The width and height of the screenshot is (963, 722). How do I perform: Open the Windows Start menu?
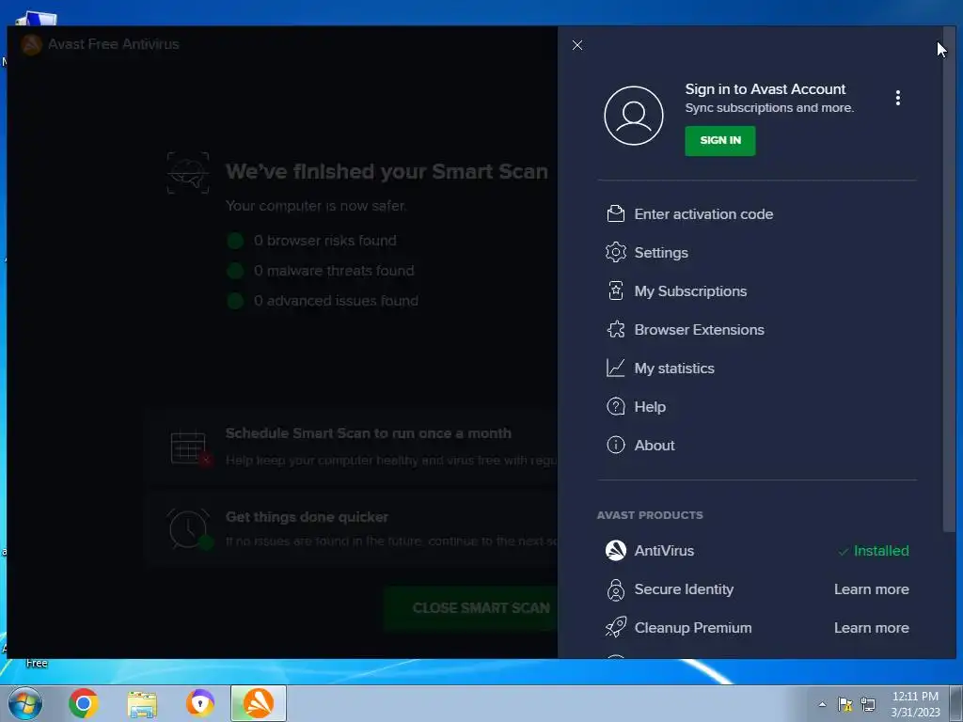point(24,703)
